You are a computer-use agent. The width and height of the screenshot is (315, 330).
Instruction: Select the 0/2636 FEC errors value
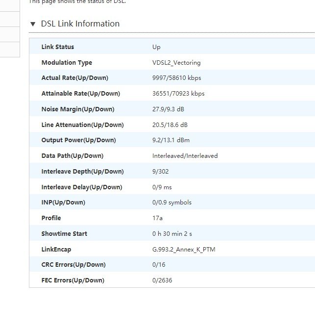tap(162, 280)
